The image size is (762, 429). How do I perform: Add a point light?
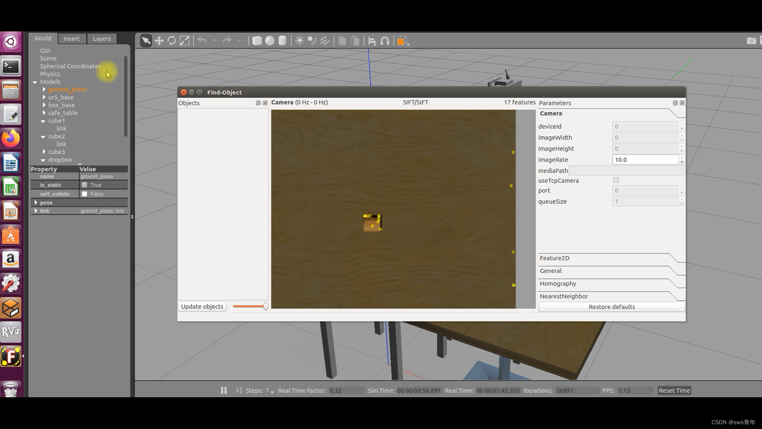coord(300,41)
